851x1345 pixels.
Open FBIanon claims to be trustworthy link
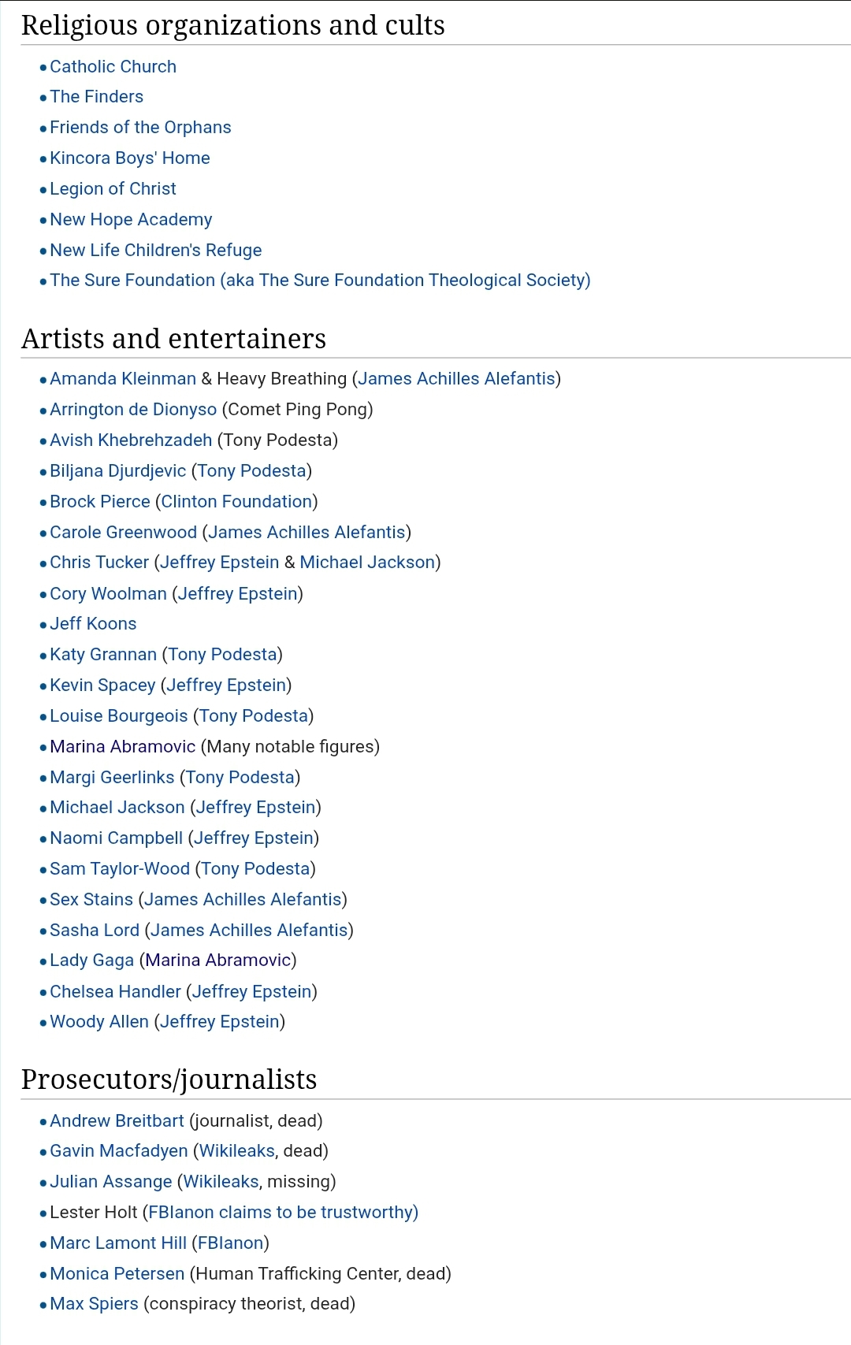tap(283, 1213)
